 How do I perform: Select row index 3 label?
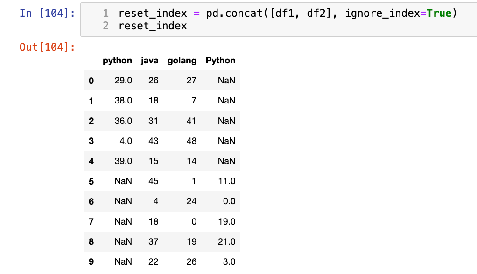pos(91,141)
